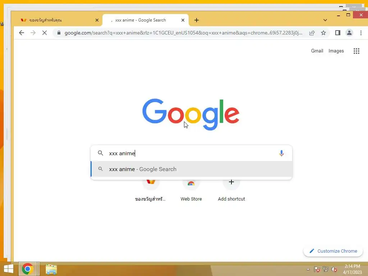Open the Chrome three-dot menu
The height and width of the screenshot is (276, 368).
(x=361, y=33)
